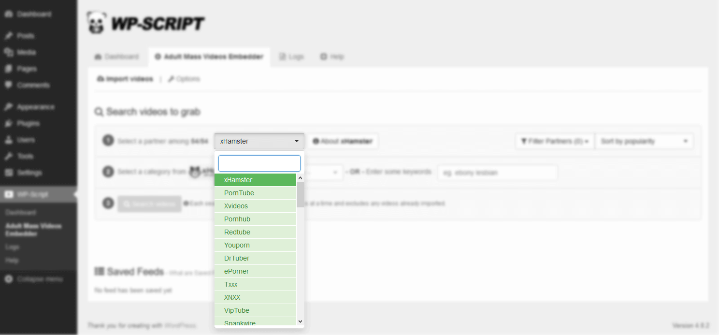Open the Help tab
This screenshot has height=335, width=719.
pos(332,57)
